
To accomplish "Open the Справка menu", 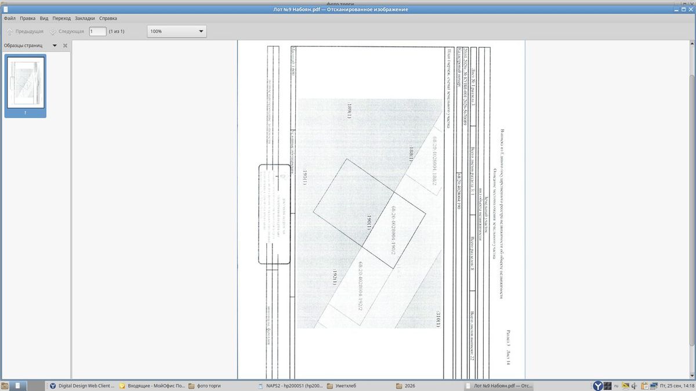I will click(108, 18).
